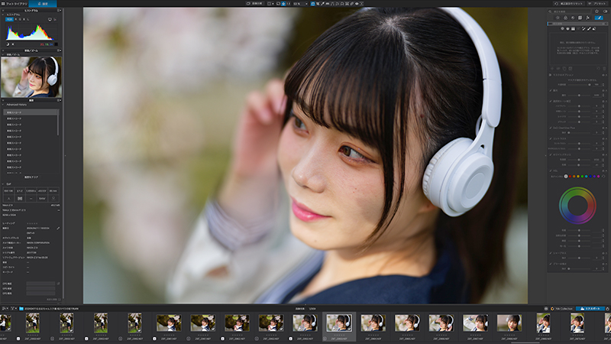The image size is (611, 344).
Task: Select the Eraser local adjustment tool
Action: 594,28
